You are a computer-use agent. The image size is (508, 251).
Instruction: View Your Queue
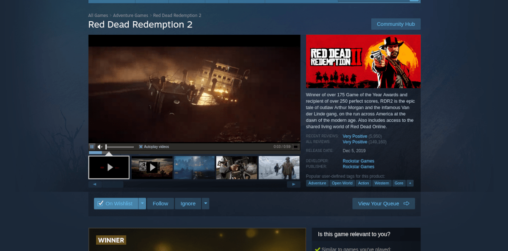tap(384, 204)
